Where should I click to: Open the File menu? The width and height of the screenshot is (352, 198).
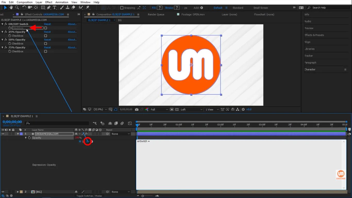click(x=4, y=2)
